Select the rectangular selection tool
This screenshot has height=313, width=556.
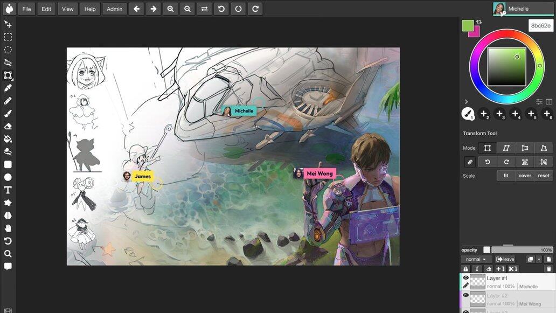coord(8,37)
